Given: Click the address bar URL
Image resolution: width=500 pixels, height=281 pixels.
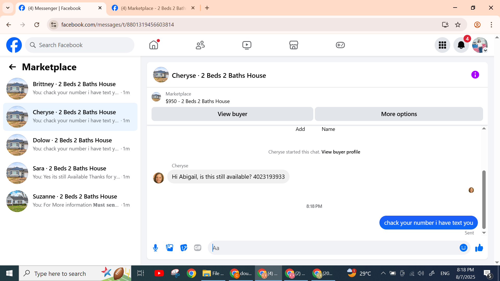Looking at the screenshot, I should click(117, 25).
